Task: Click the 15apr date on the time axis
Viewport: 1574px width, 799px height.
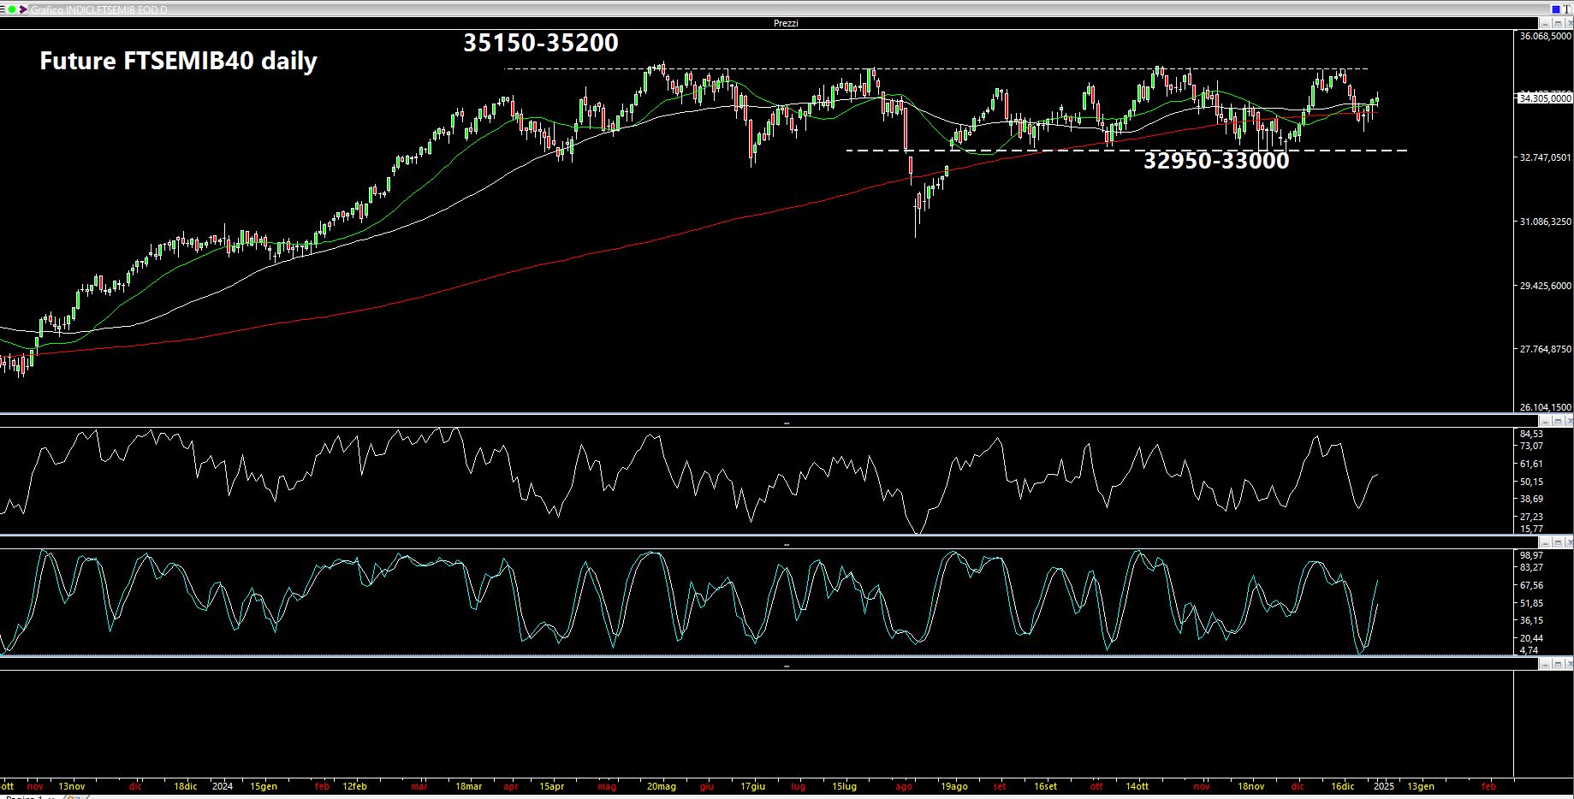Action: coord(552,785)
